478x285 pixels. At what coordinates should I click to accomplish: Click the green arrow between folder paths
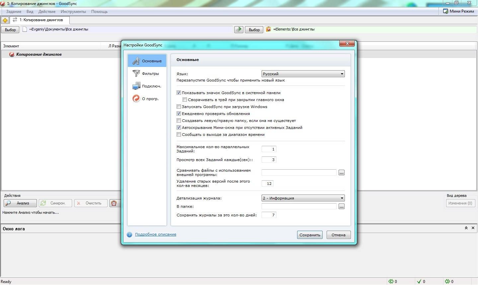click(x=239, y=29)
